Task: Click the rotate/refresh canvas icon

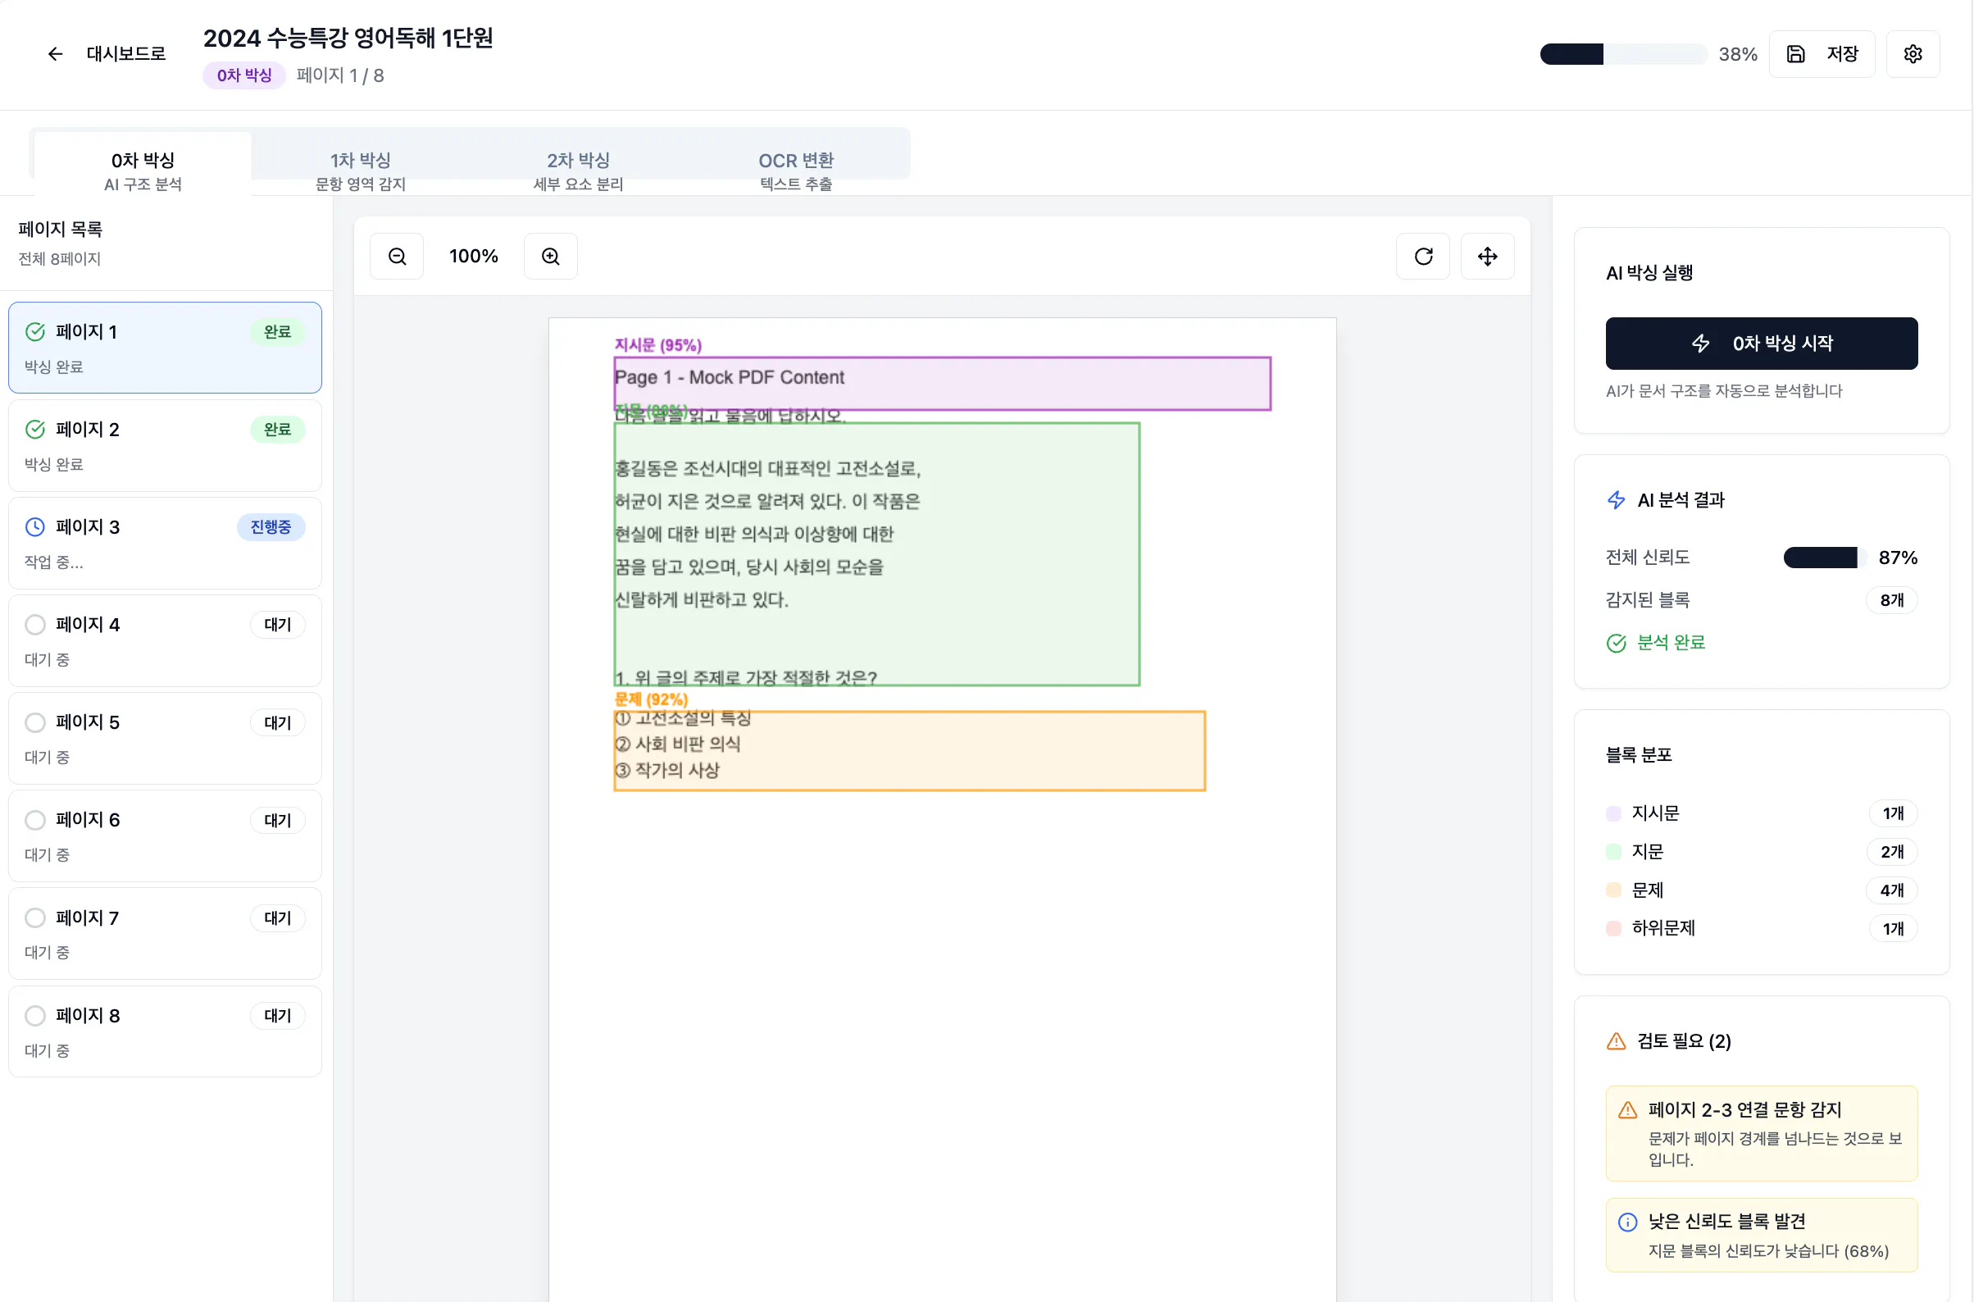Action: (x=1423, y=257)
